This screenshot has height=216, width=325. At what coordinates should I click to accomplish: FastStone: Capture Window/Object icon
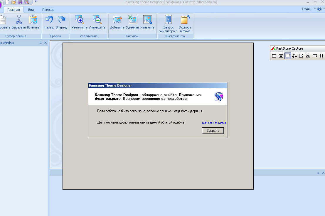click(281, 55)
